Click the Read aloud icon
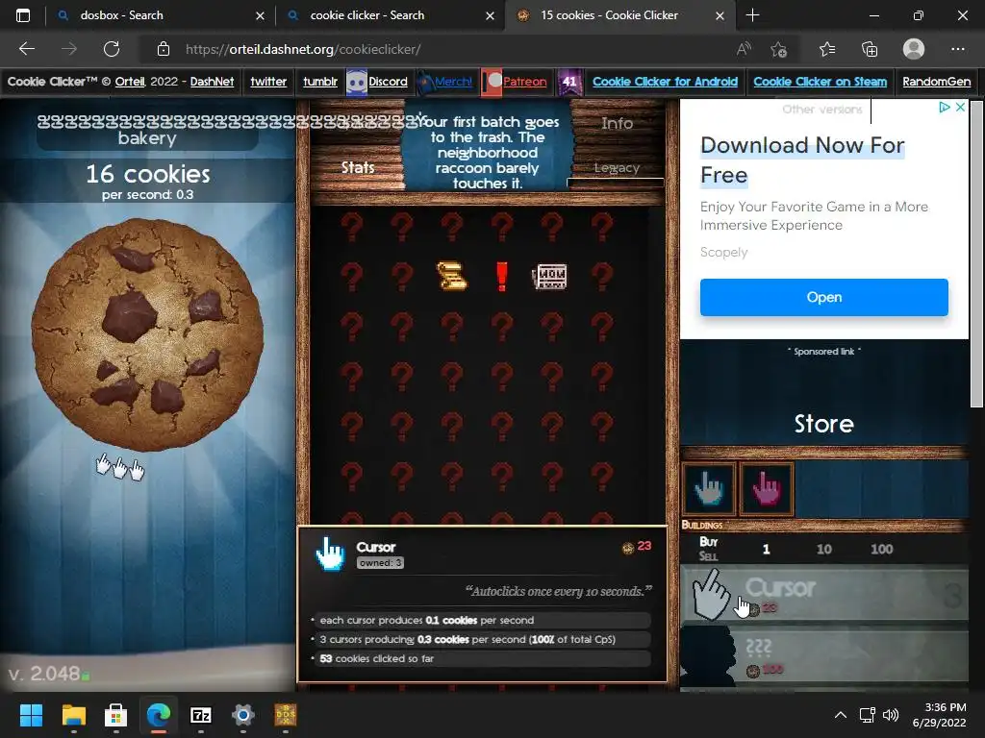 click(744, 49)
